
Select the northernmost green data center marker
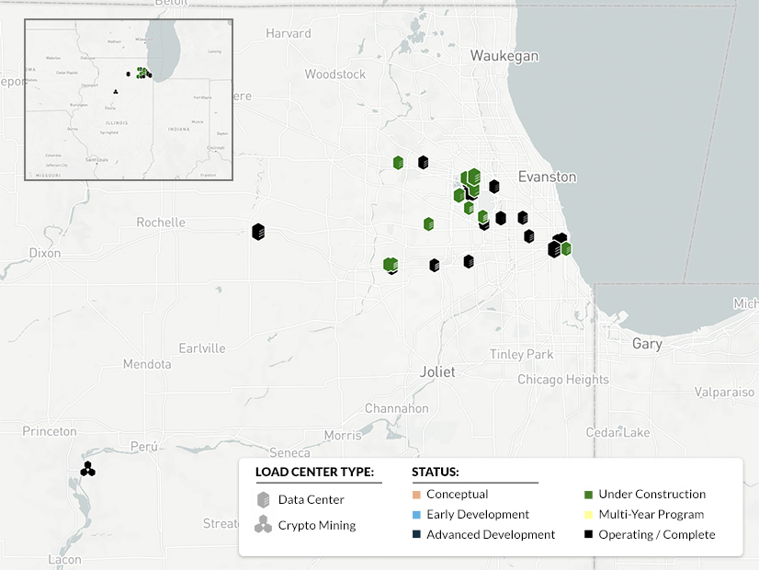(397, 162)
